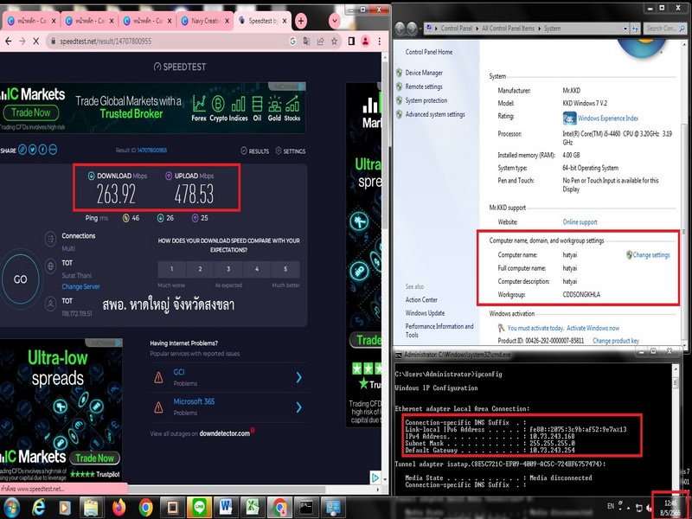Screen dimensions: 692x519
Task: Rate download speed as 4
Action: coord(256,269)
